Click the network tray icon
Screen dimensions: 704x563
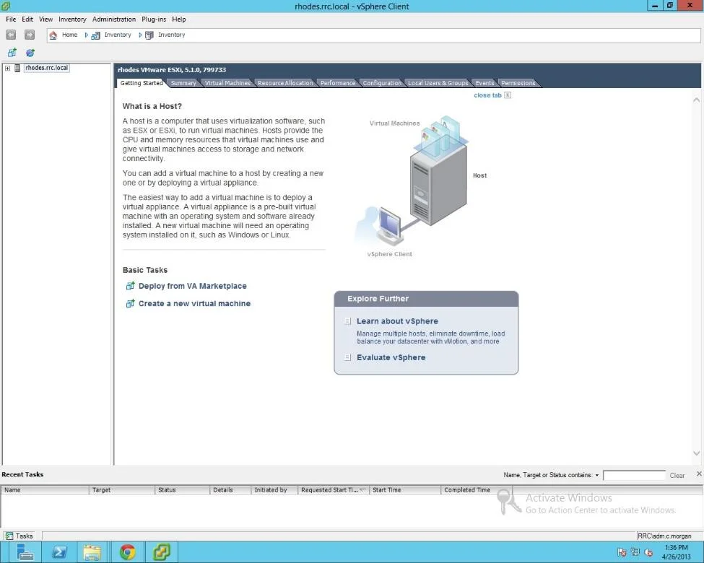pos(635,552)
